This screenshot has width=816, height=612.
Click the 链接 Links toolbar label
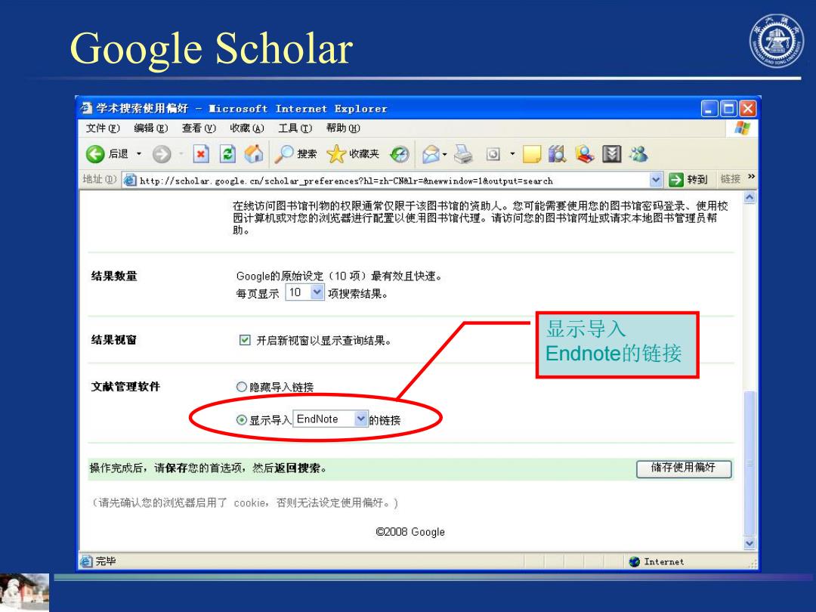click(731, 179)
